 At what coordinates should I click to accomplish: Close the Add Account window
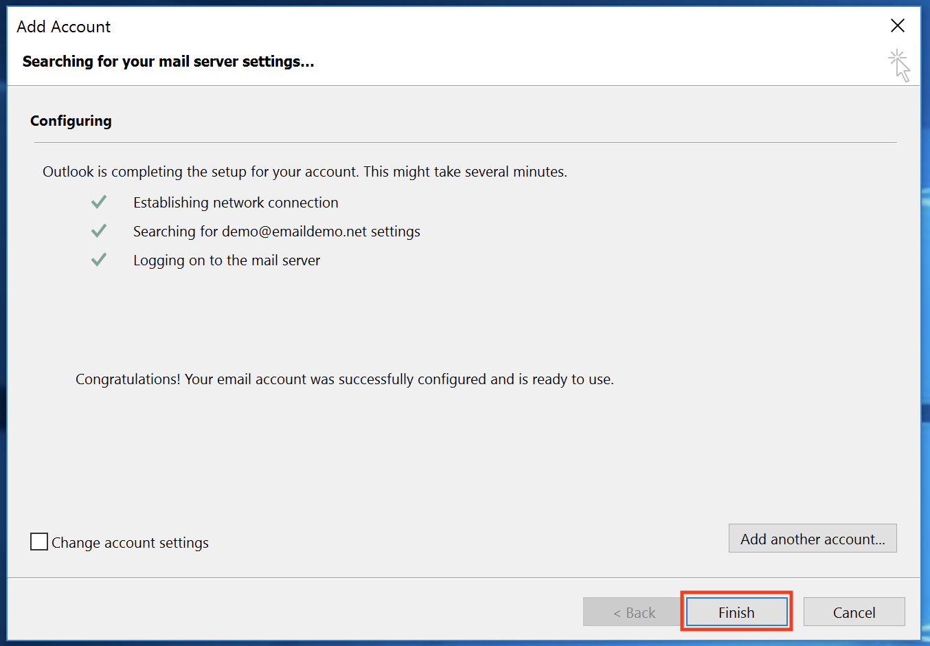[x=897, y=25]
